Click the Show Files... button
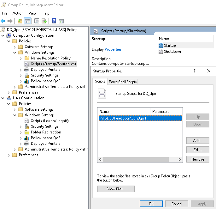This screenshot has width=216, height=209. tap(116, 189)
